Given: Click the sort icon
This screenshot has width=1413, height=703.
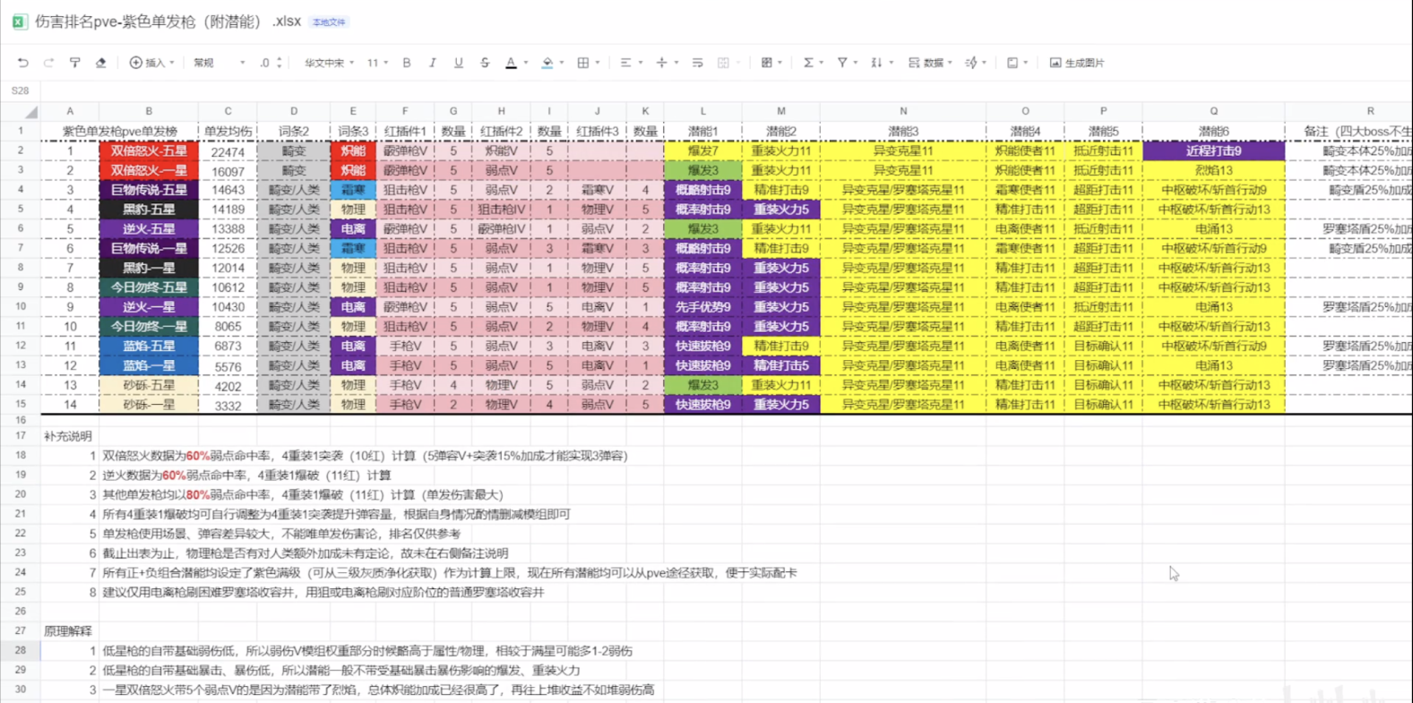Looking at the screenshot, I should (x=877, y=63).
